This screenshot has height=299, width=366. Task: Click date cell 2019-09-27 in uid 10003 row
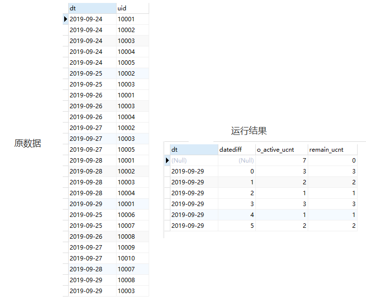[92, 138]
